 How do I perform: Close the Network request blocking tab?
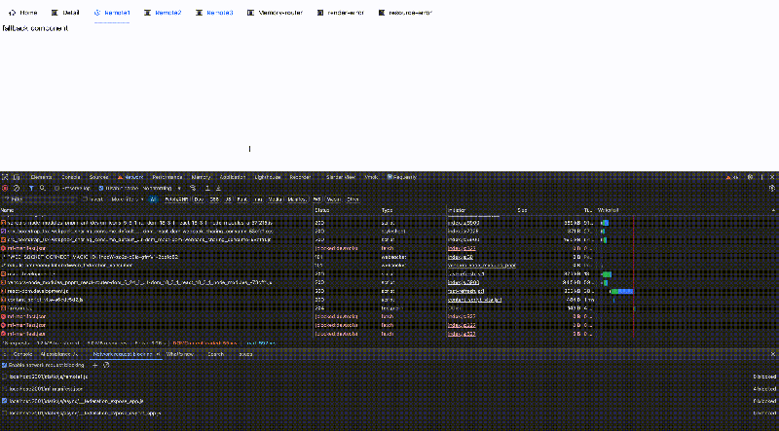pyautogui.click(x=158, y=354)
